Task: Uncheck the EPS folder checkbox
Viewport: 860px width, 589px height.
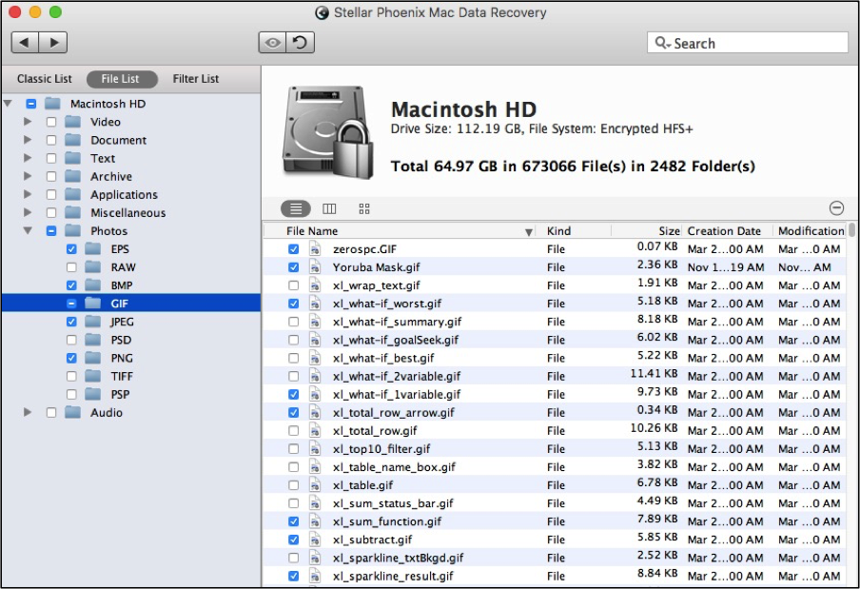Action: (x=71, y=249)
